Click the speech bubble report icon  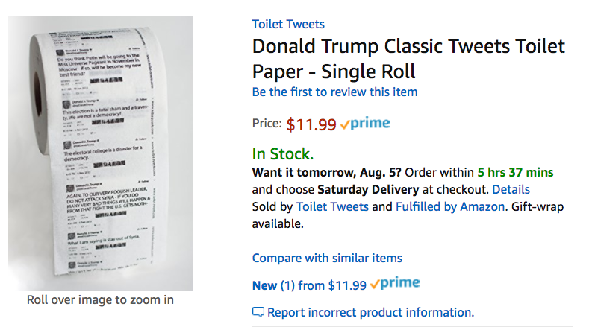click(x=258, y=312)
